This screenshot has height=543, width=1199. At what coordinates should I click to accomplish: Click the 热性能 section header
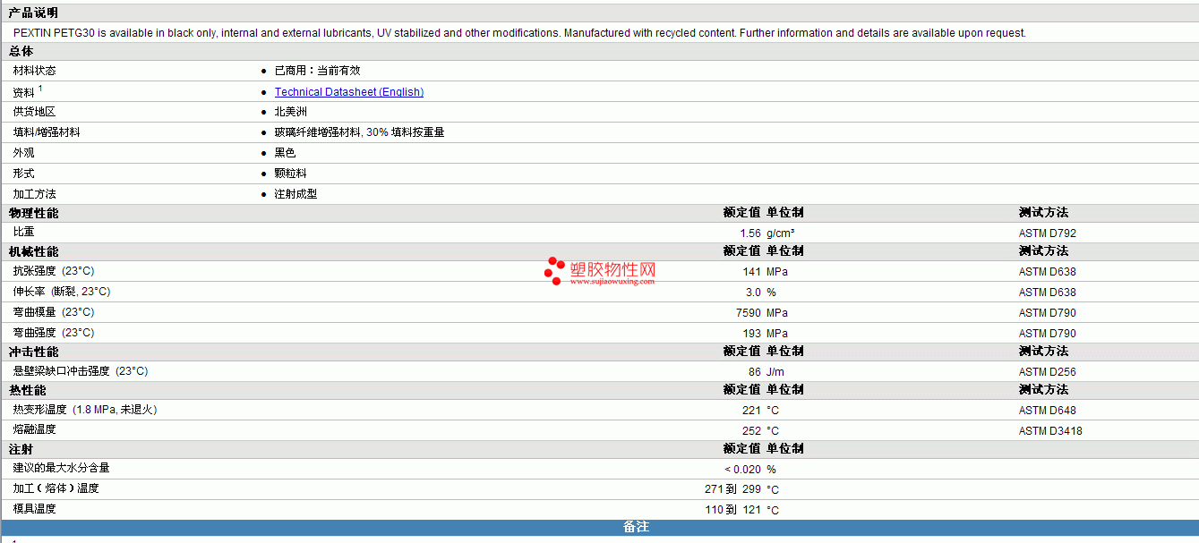pos(27,390)
